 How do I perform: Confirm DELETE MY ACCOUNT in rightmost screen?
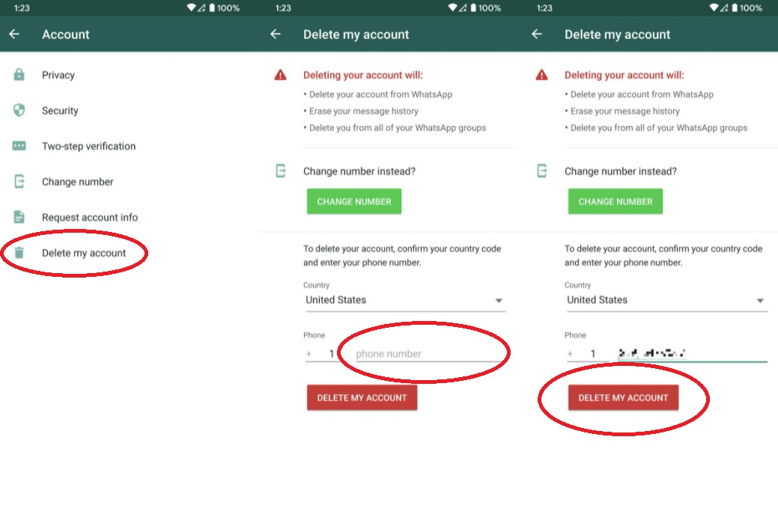pos(623,397)
